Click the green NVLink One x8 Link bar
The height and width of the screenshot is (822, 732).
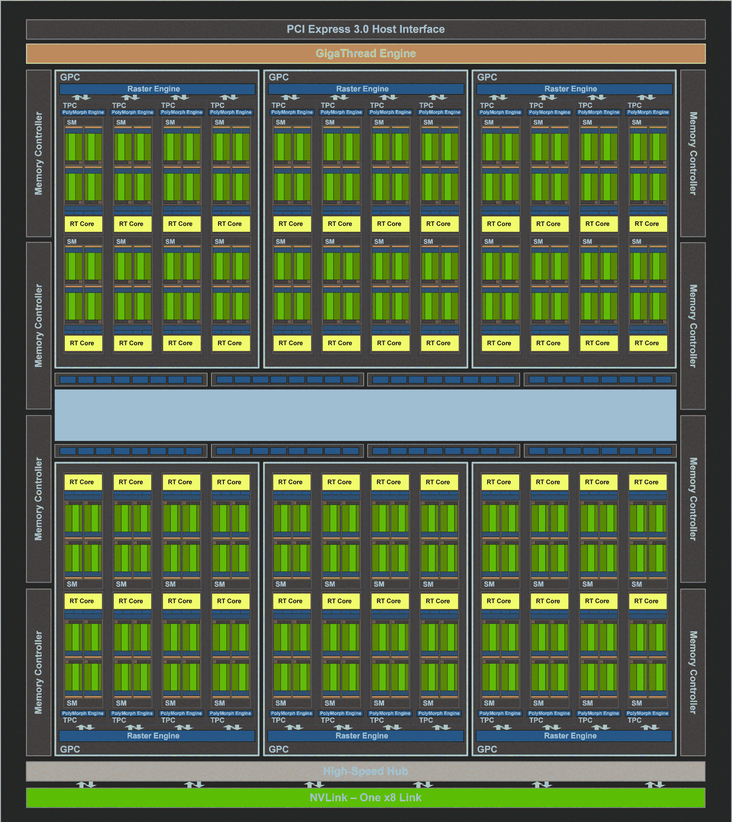(x=365, y=797)
